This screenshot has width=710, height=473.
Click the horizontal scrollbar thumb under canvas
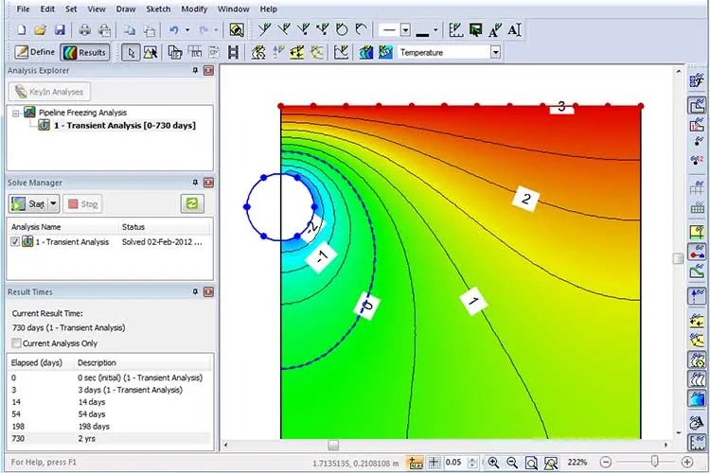333,446
